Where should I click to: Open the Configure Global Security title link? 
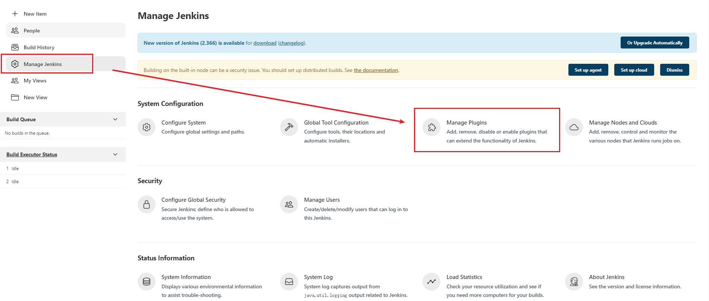[194, 200]
